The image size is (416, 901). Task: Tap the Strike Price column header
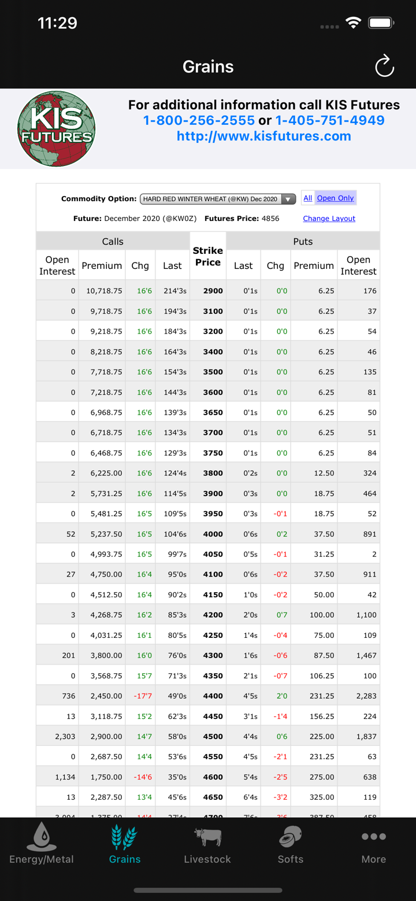pos(208,256)
